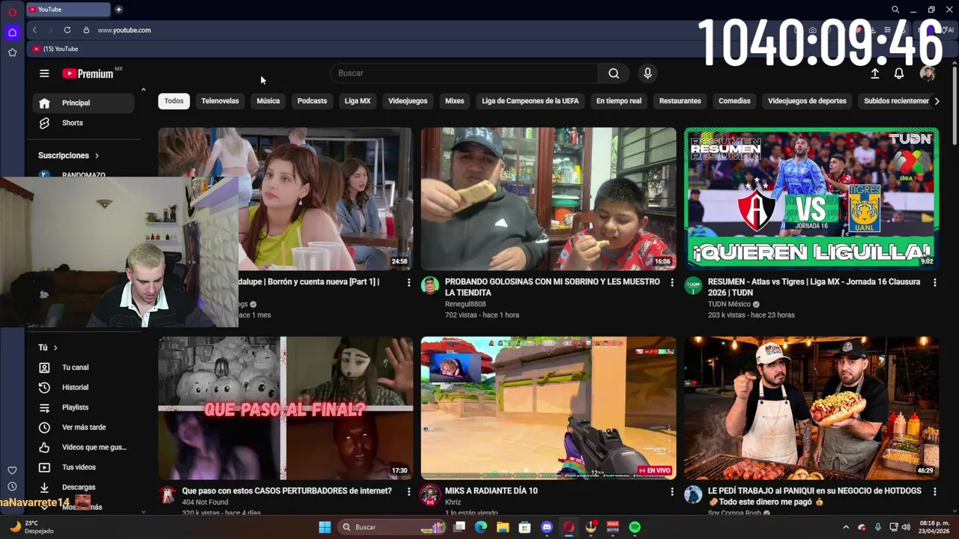
Task: Select the Todos filter chip
Action: click(174, 101)
